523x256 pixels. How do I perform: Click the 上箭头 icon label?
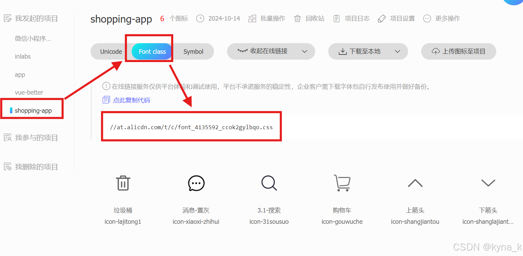click(x=415, y=210)
